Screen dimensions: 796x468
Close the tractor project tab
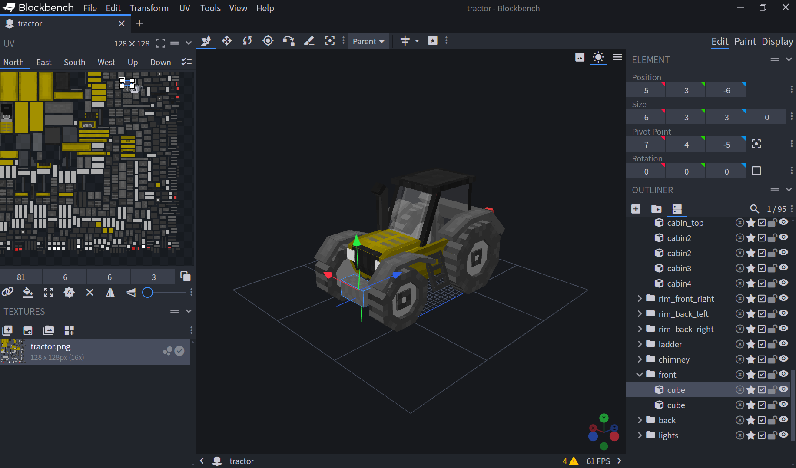click(122, 23)
